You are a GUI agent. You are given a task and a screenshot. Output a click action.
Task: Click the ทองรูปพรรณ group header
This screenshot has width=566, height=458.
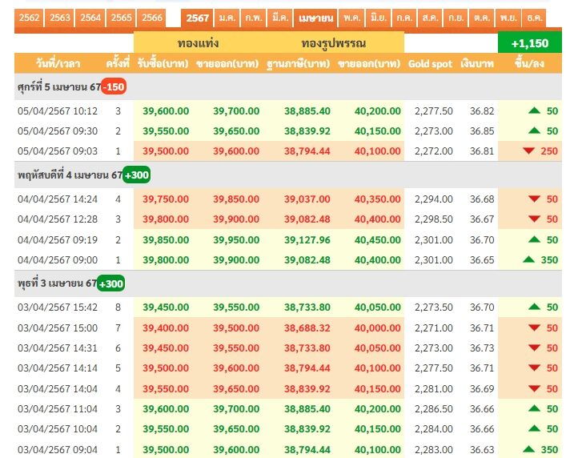click(x=334, y=44)
